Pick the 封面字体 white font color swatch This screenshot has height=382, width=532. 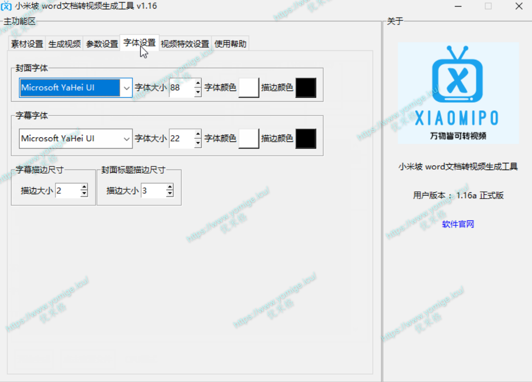click(x=249, y=88)
